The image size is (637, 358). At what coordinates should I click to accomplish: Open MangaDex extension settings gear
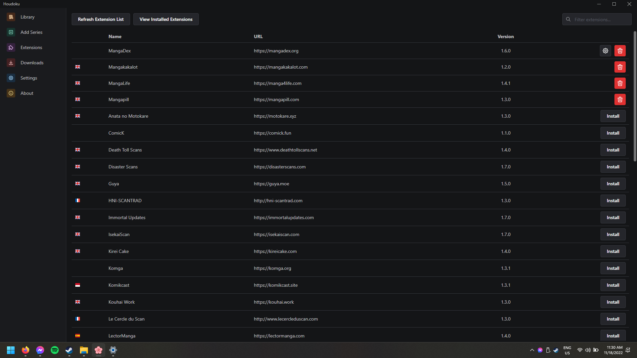pos(605,51)
